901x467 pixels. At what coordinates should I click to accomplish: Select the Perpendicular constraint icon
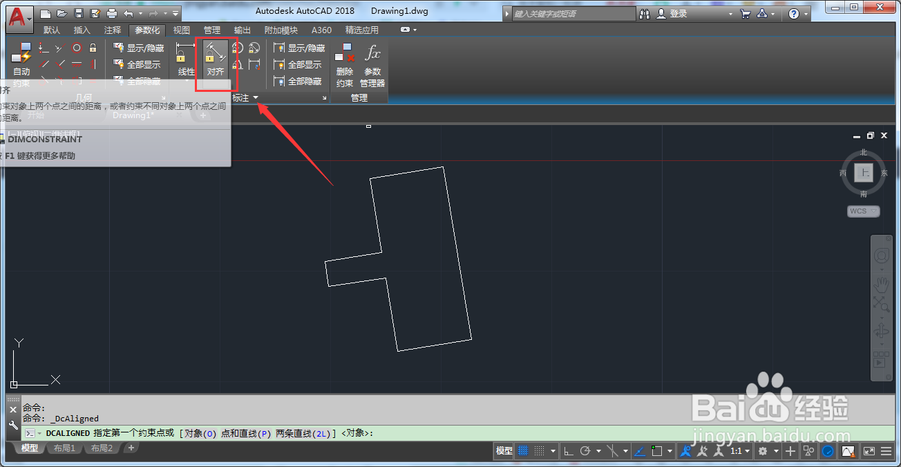point(60,64)
